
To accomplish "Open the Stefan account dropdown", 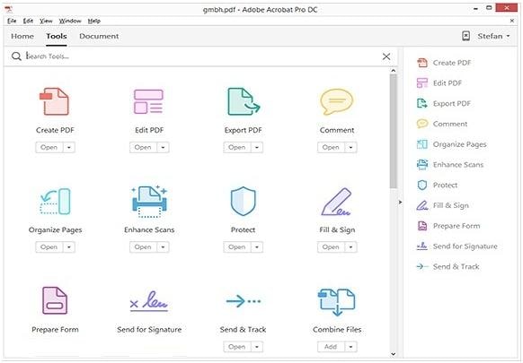I will pos(493,36).
